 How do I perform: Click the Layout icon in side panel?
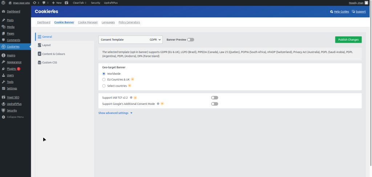click(x=39, y=45)
